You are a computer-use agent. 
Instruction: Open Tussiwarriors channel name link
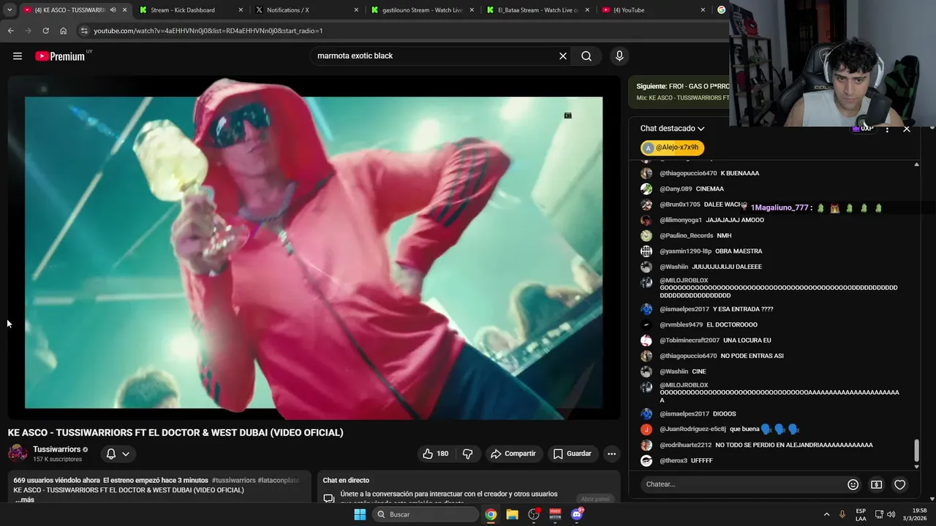(56, 449)
